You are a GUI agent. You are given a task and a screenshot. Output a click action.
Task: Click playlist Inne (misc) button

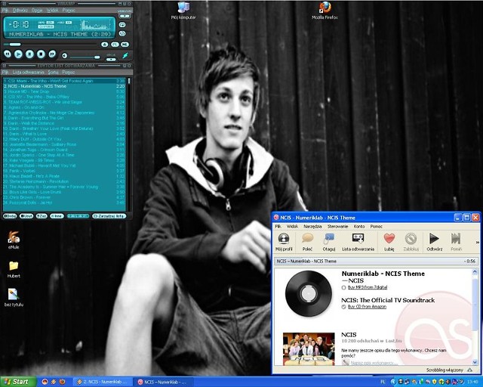(x=57, y=216)
